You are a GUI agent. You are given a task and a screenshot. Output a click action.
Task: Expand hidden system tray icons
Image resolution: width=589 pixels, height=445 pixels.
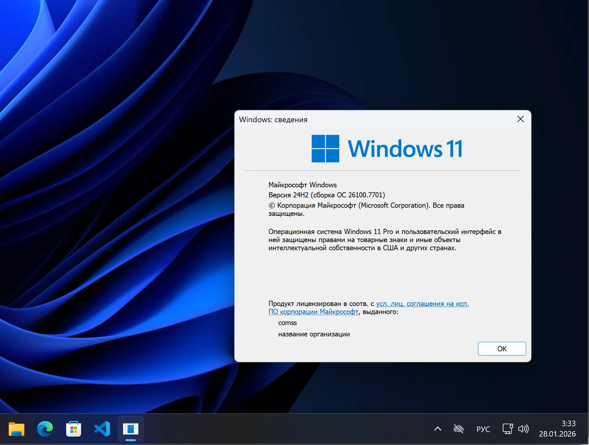point(437,429)
